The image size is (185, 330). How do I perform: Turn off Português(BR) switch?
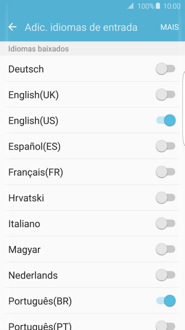click(x=166, y=301)
